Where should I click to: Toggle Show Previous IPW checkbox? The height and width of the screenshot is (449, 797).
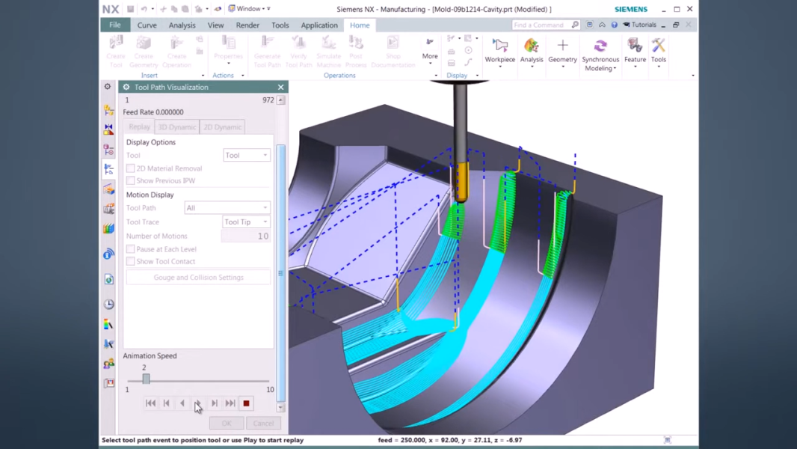[x=131, y=180]
